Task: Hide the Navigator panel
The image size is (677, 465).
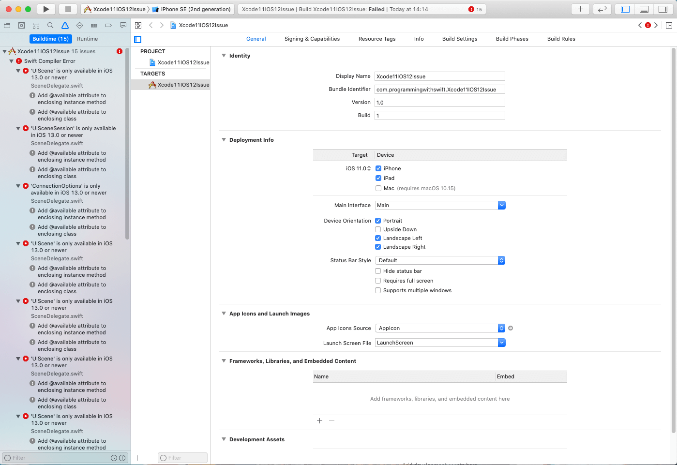Action: coord(625,9)
